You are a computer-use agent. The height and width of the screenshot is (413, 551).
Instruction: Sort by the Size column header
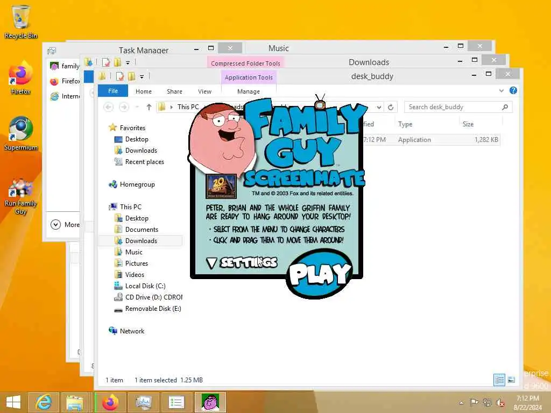[468, 124]
